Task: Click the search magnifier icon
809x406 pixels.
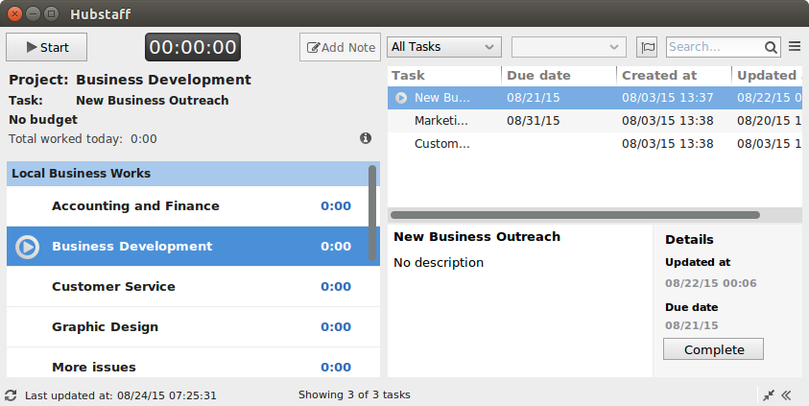Action: tap(771, 47)
